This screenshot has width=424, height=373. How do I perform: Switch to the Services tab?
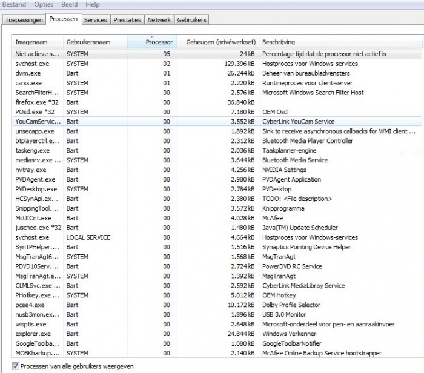(95, 20)
